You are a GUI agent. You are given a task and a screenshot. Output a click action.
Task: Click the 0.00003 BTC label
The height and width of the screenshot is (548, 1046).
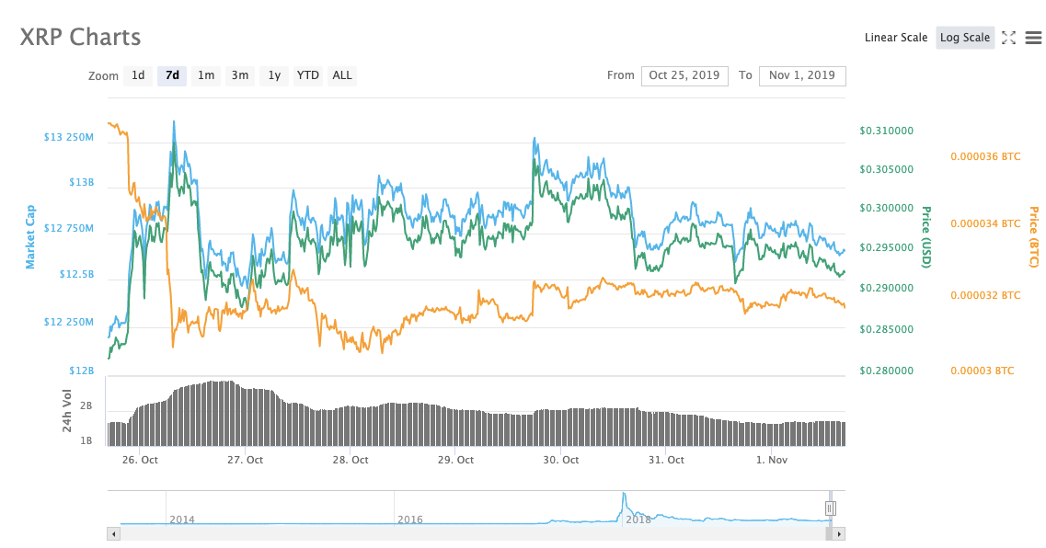[x=982, y=371]
